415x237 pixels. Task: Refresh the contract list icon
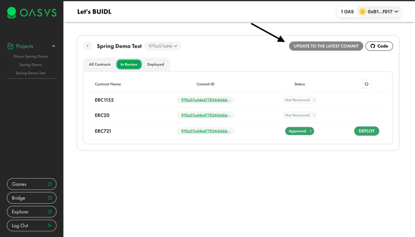tap(366, 84)
